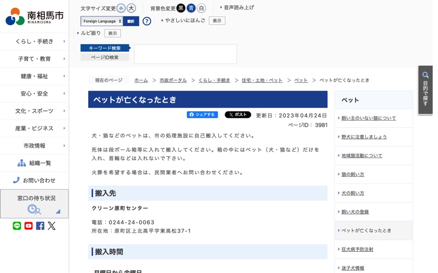
Task: Click the 更新日：2023年04月24日 text
Action: (x=291, y=115)
